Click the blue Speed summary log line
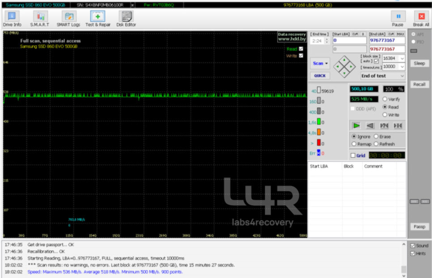432x278 pixels. coord(105,272)
